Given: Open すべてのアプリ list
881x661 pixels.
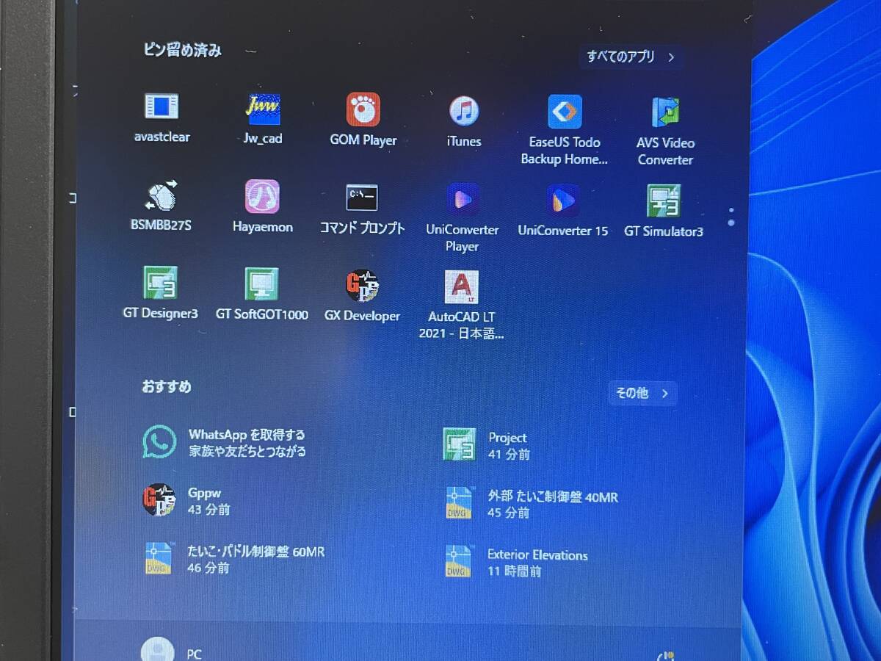Looking at the screenshot, I should pyautogui.click(x=631, y=57).
